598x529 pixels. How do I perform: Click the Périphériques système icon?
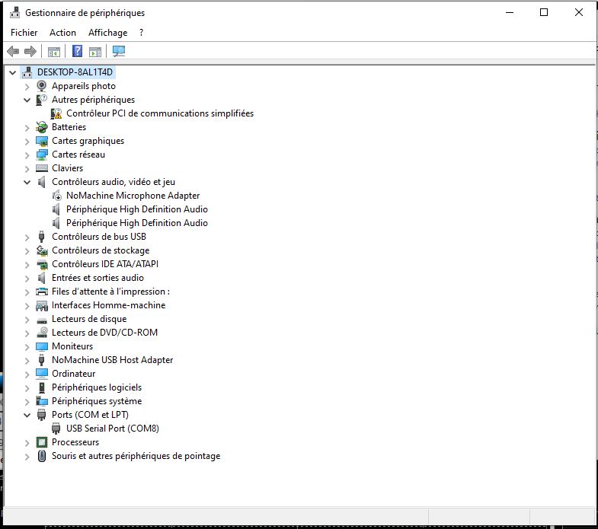(42, 401)
